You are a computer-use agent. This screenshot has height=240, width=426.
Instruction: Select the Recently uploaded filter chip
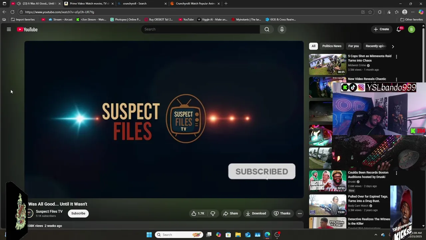coord(376,46)
